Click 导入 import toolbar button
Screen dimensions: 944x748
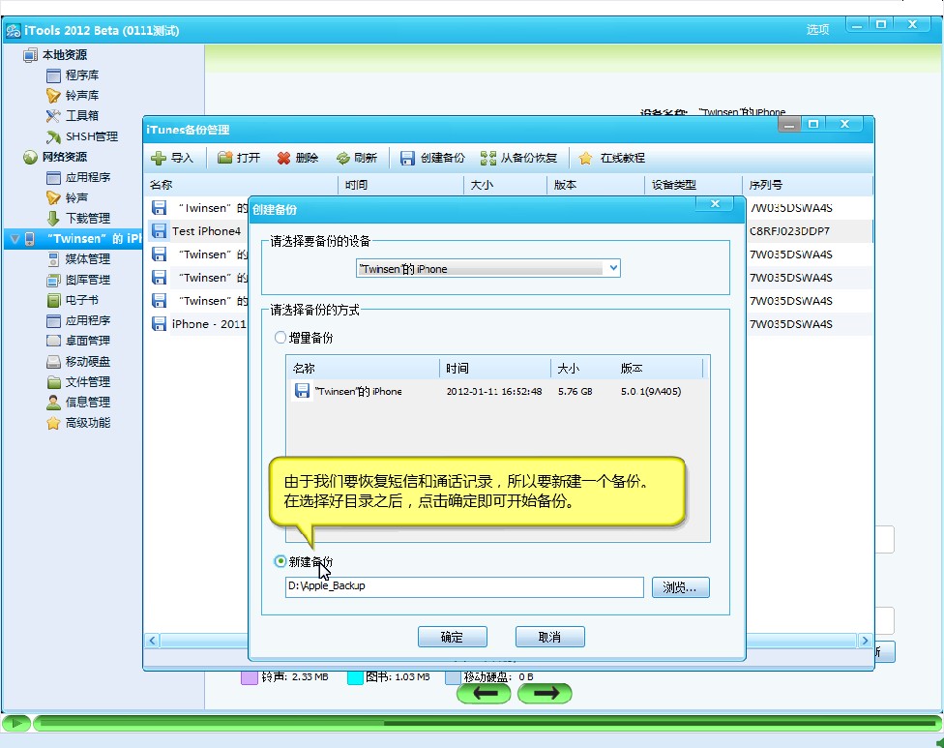[x=172, y=158]
